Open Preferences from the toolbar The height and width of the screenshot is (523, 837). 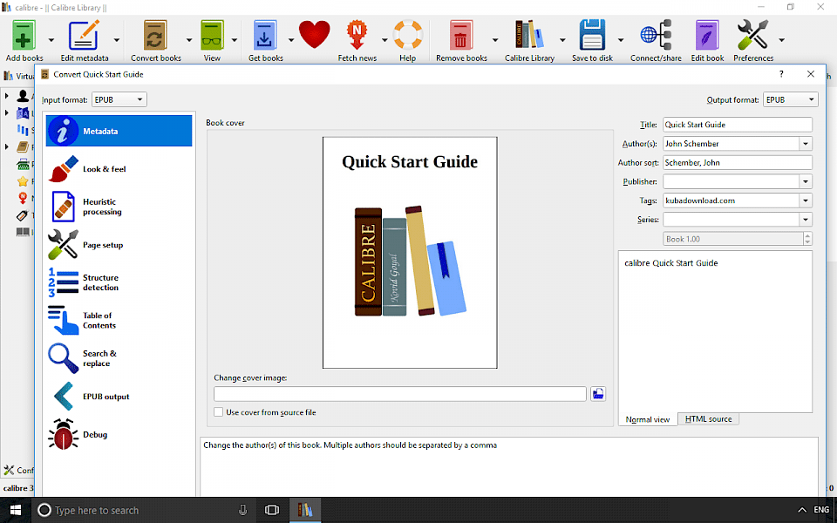click(x=752, y=36)
